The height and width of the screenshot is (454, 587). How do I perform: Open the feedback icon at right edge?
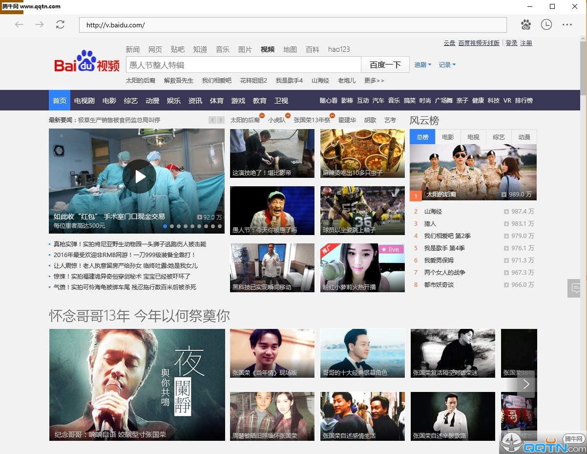click(x=575, y=288)
